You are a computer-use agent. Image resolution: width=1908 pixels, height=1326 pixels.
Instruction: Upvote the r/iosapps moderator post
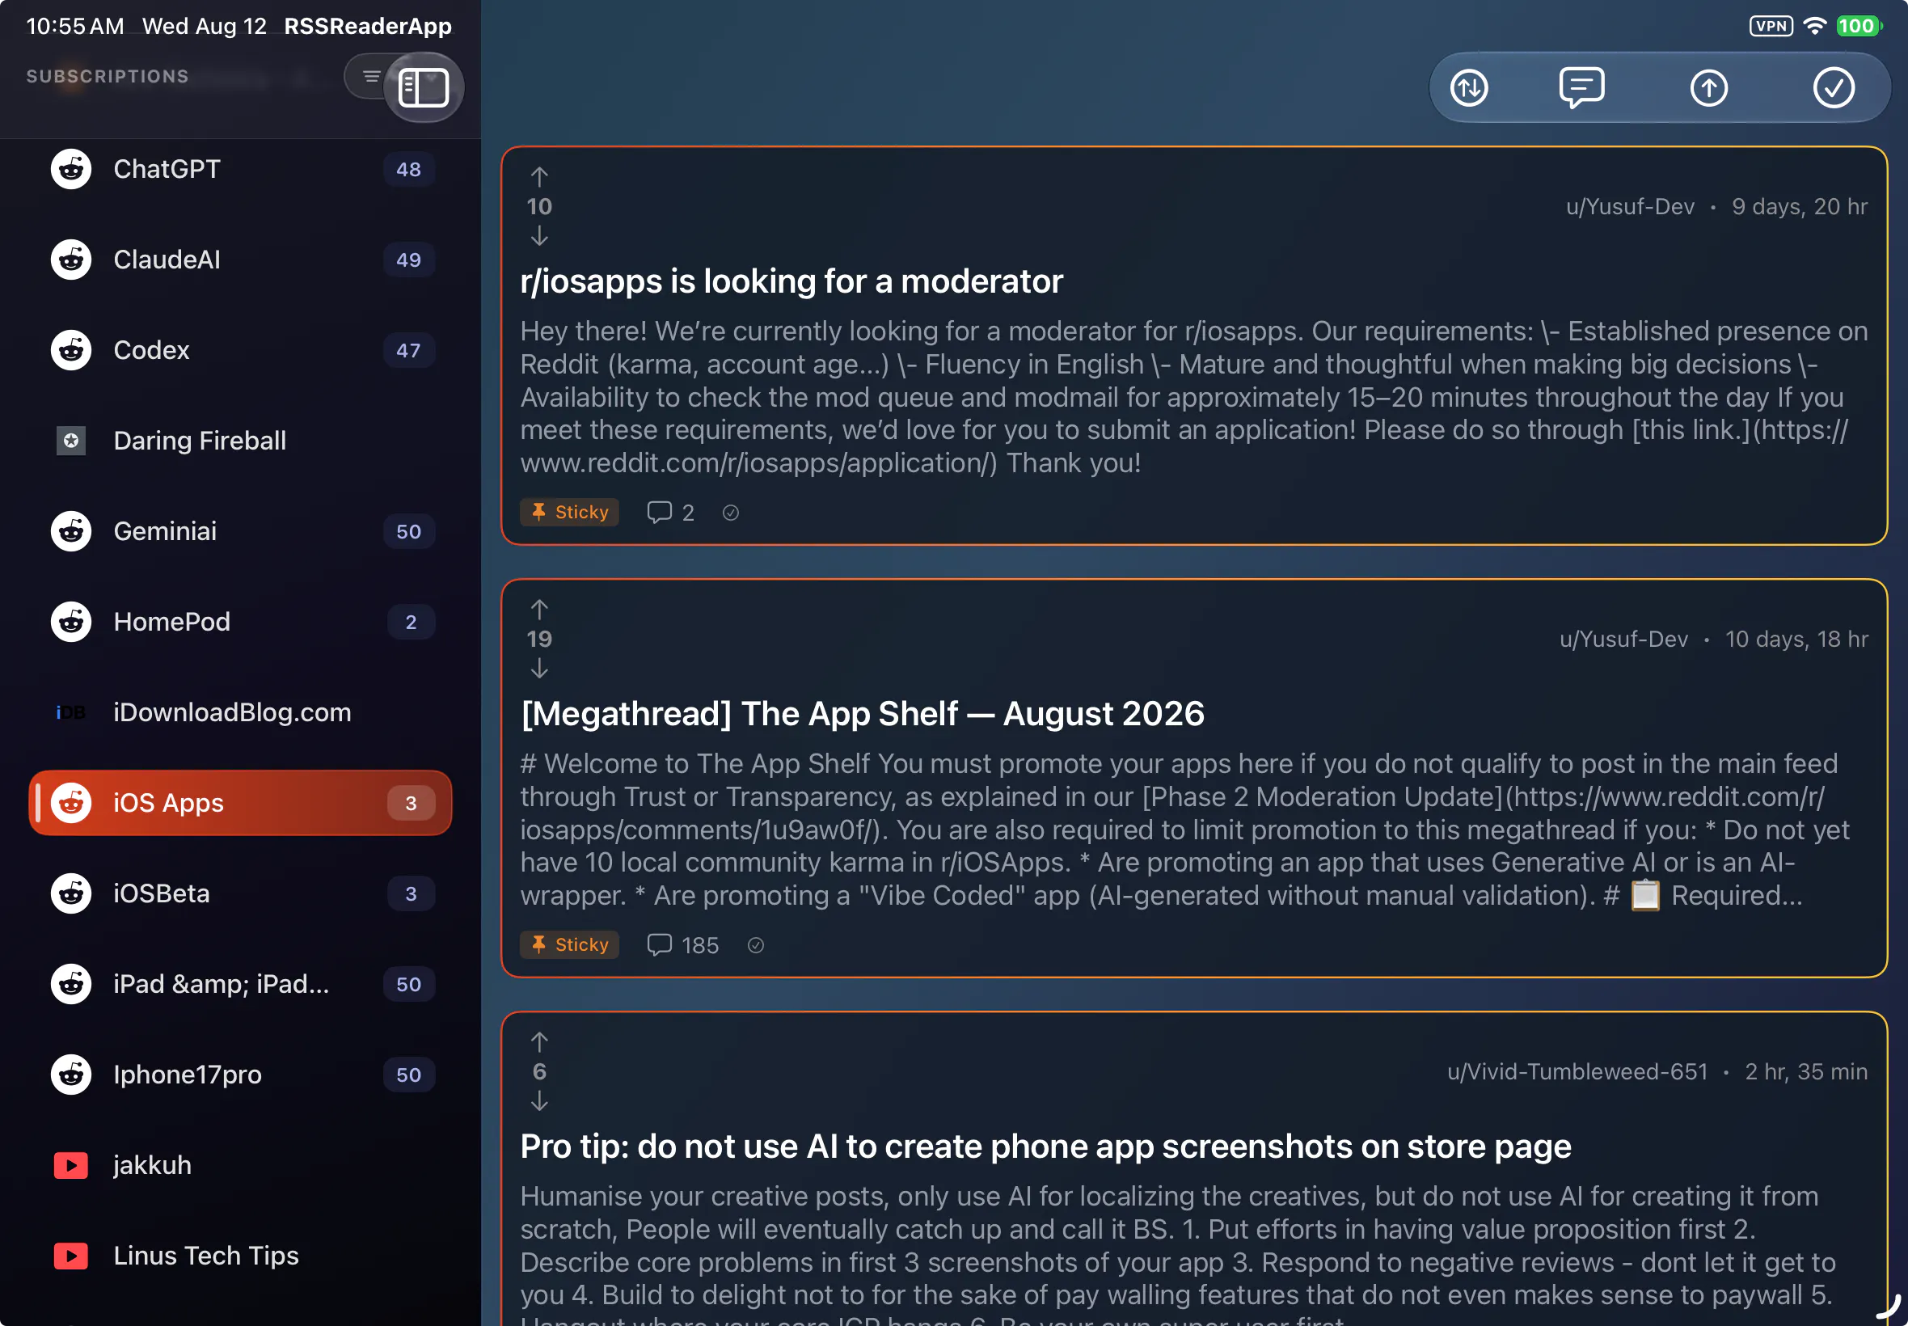tap(539, 177)
